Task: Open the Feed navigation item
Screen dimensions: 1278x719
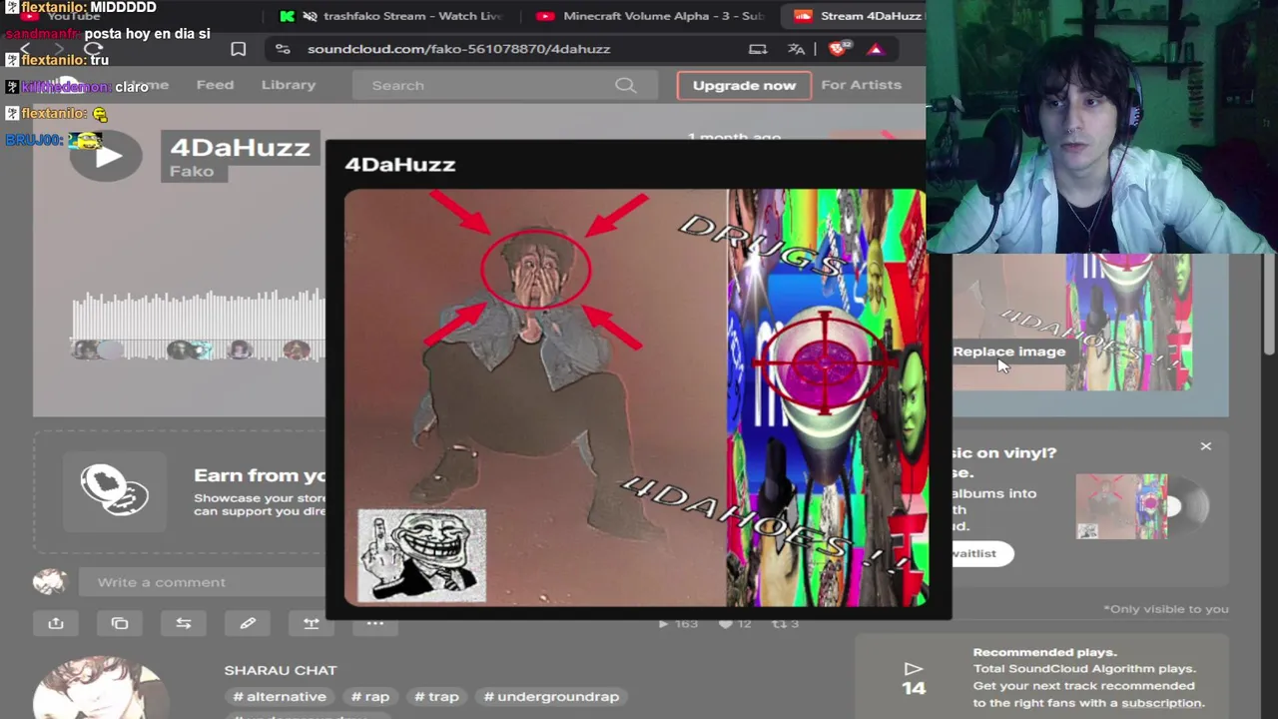Action: point(215,85)
